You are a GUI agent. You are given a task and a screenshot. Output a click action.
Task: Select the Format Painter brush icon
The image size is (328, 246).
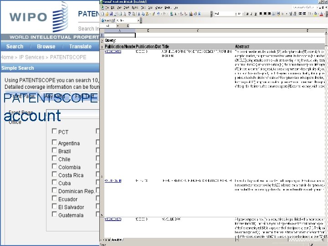pyautogui.click(x=154, y=14)
